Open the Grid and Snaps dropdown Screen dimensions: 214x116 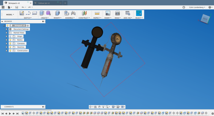click(x=118, y=107)
